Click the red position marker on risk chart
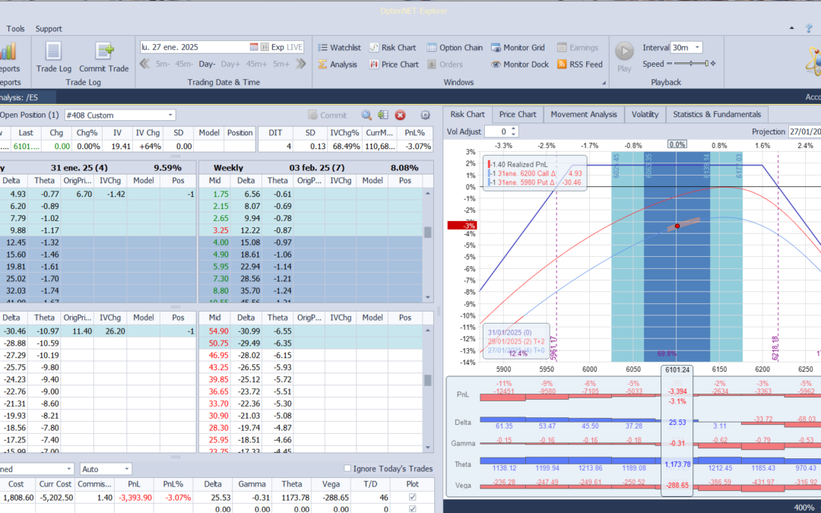 pyautogui.click(x=677, y=226)
